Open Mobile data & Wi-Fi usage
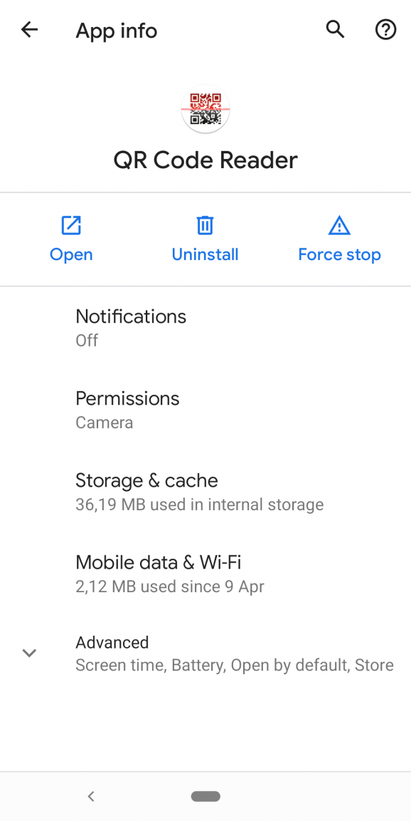 [x=205, y=573]
